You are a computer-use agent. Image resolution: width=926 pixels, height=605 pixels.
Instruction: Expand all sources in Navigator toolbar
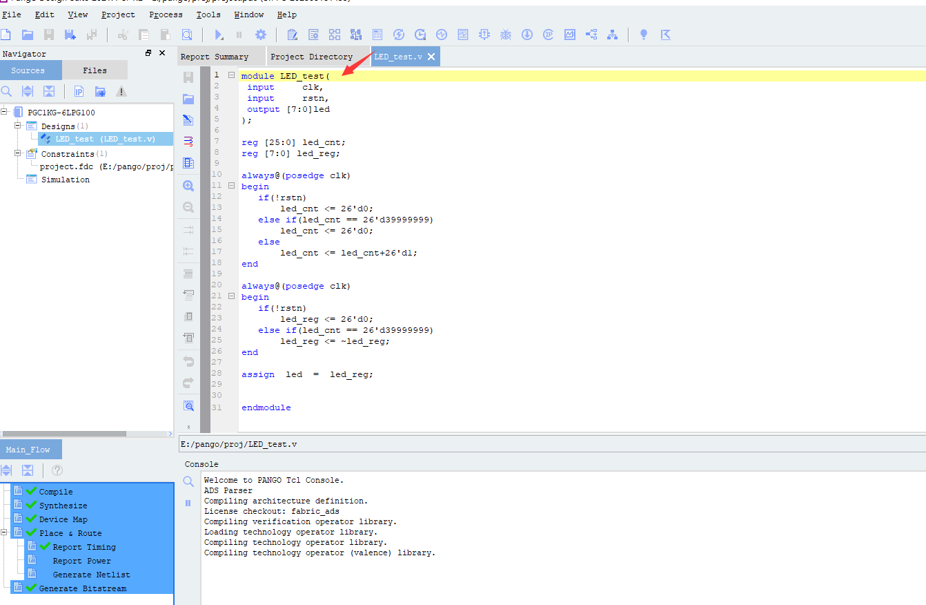(28, 91)
